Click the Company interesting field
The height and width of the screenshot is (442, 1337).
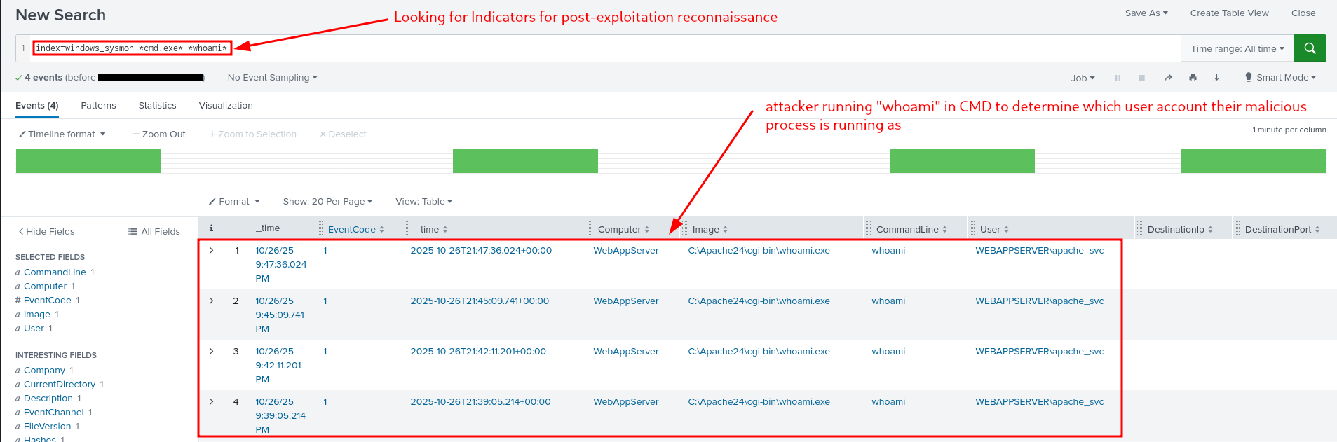tap(44, 370)
